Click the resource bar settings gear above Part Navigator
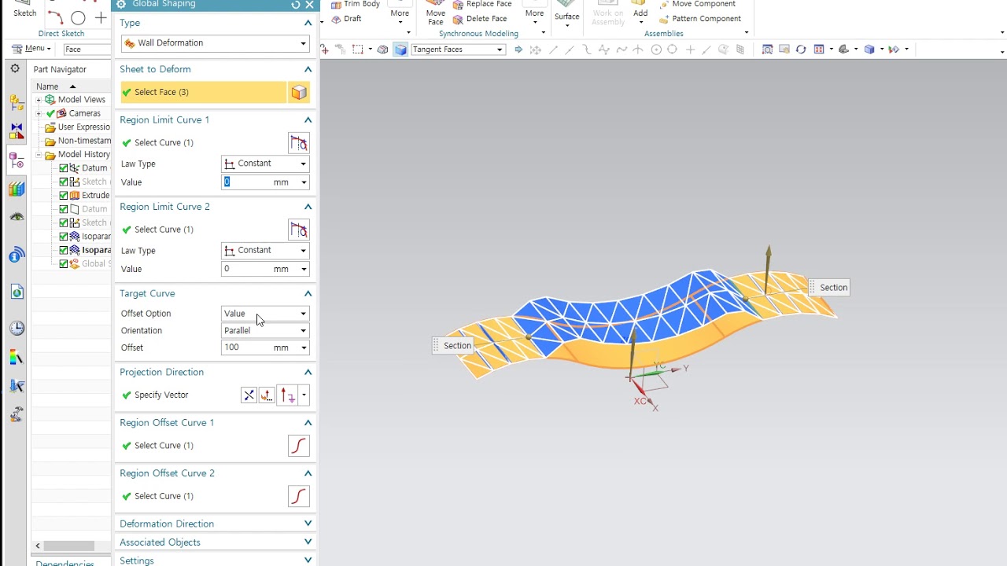Viewport: 1007px width, 566px height. coord(15,69)
